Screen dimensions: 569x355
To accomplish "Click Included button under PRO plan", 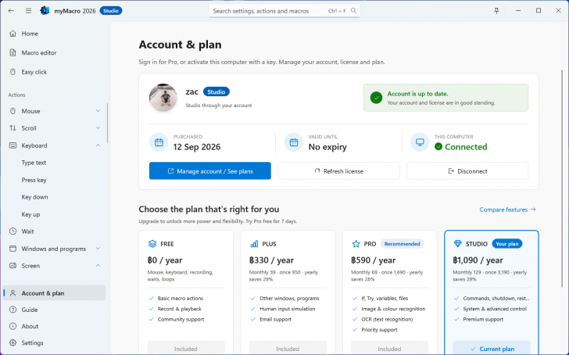I will click(389, 349).
